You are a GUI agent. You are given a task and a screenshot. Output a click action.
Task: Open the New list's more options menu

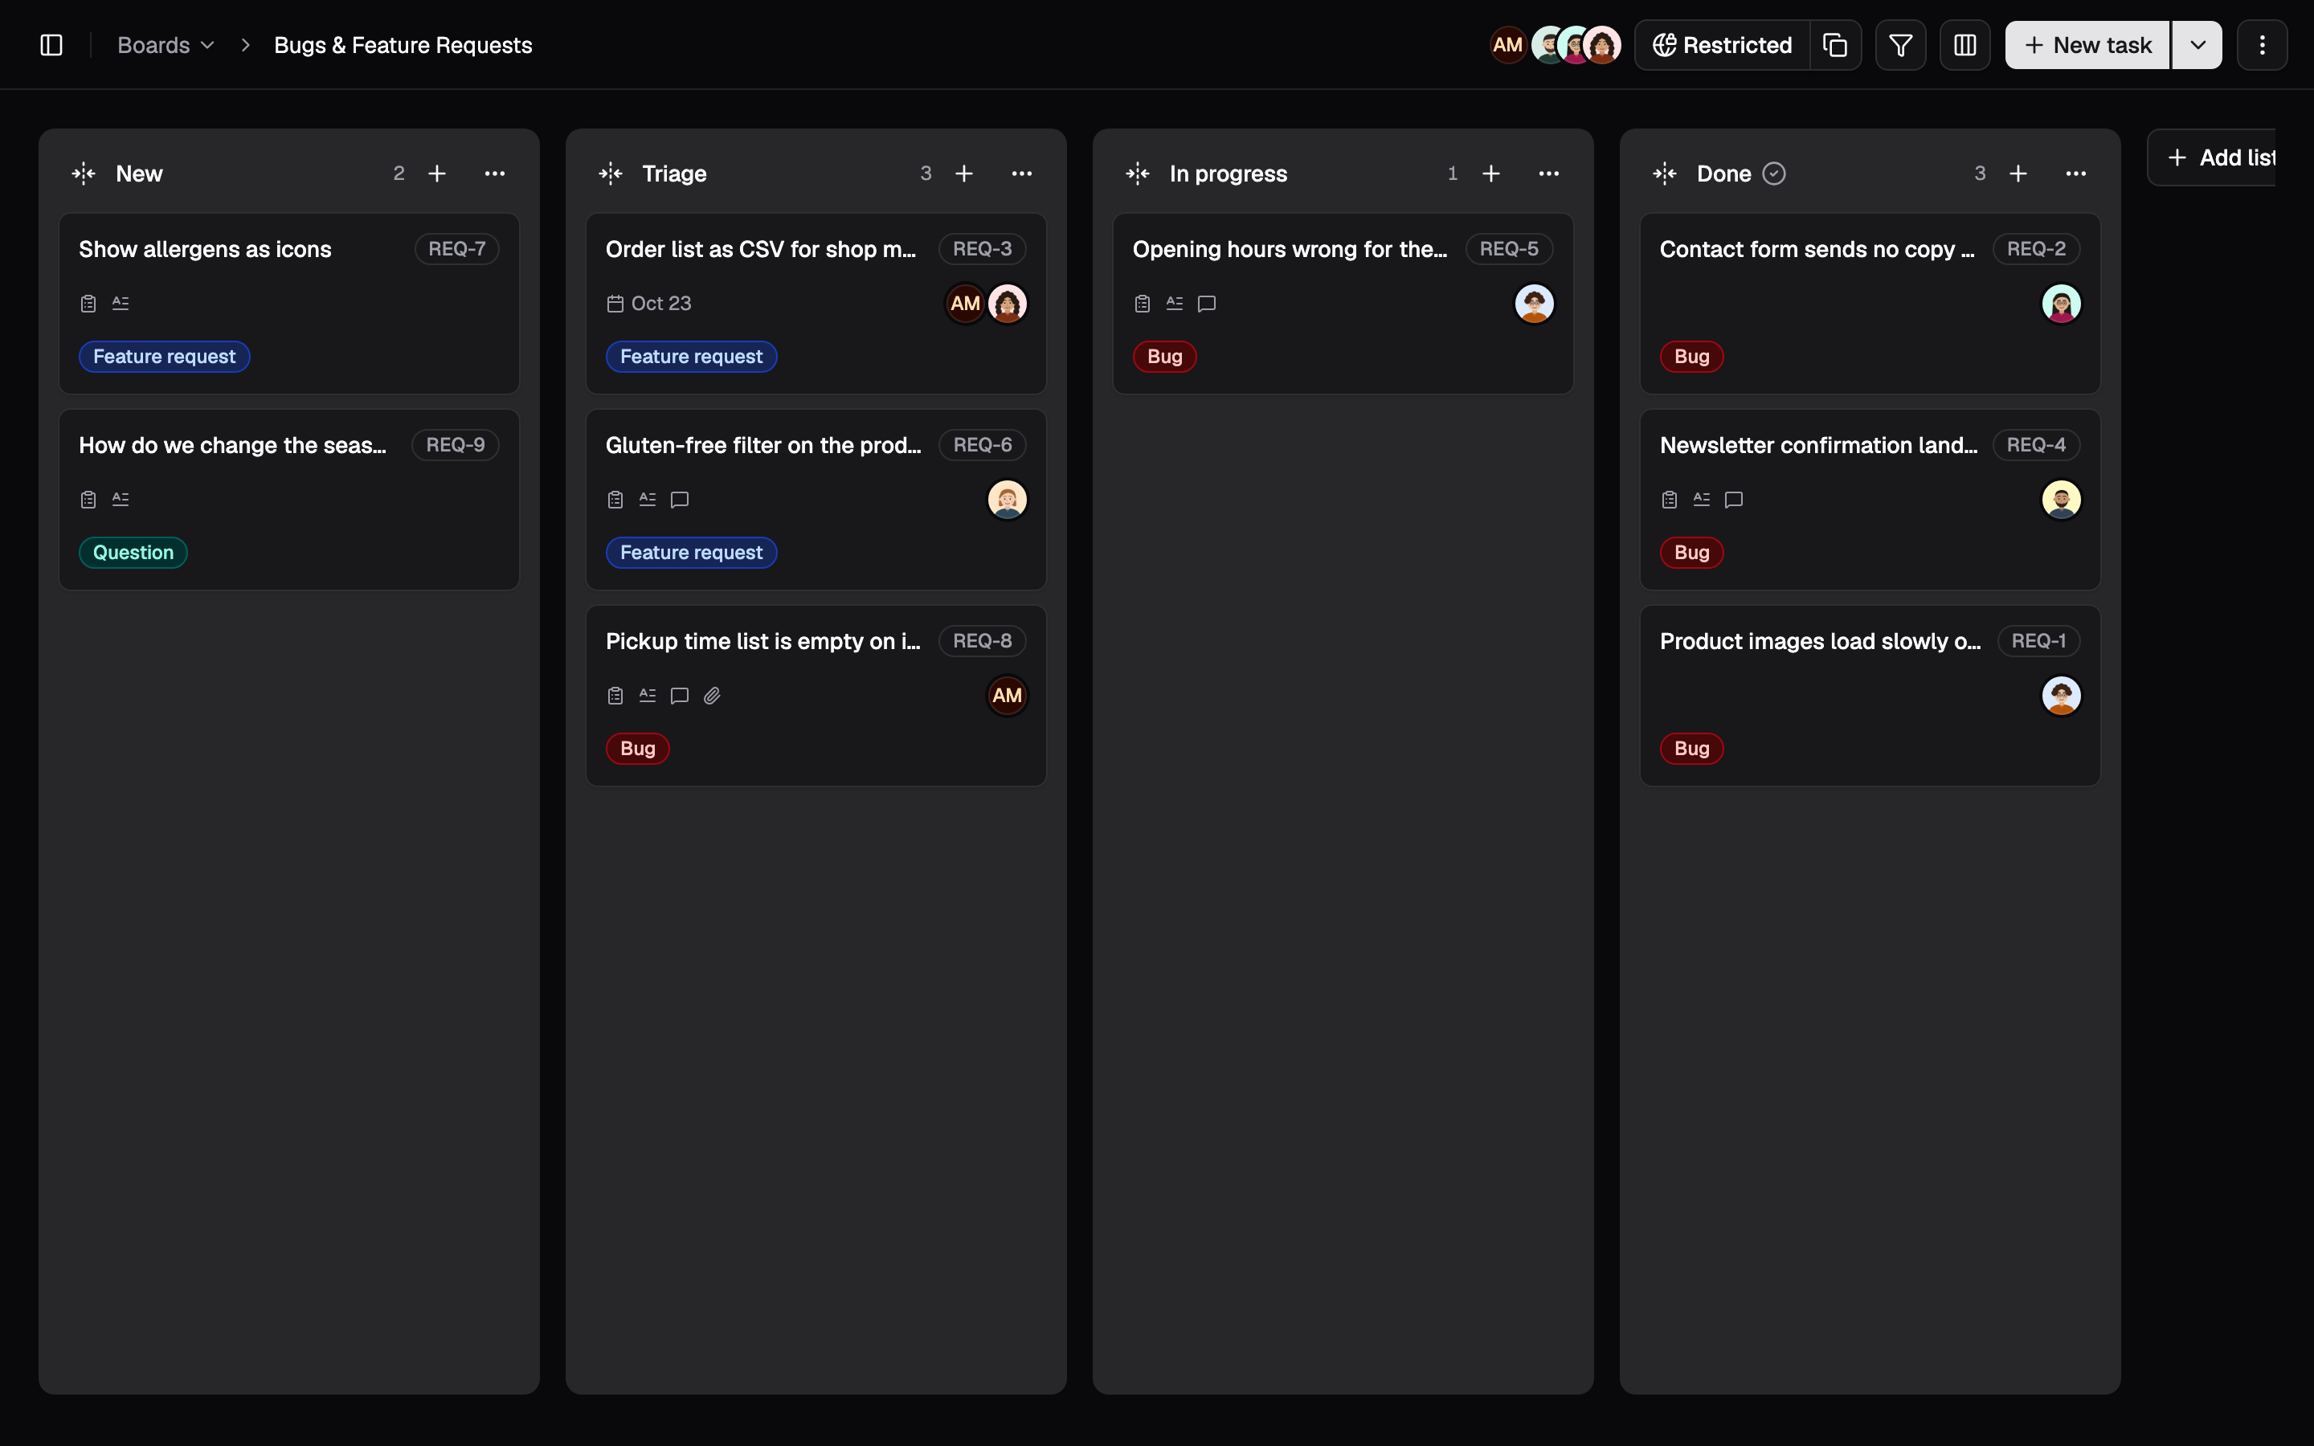[494, 173]
